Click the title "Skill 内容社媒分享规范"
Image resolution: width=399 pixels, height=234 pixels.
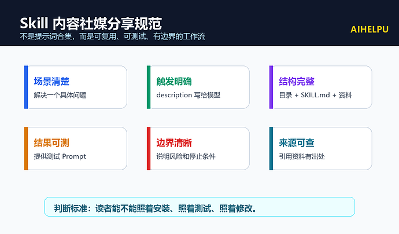91,24
